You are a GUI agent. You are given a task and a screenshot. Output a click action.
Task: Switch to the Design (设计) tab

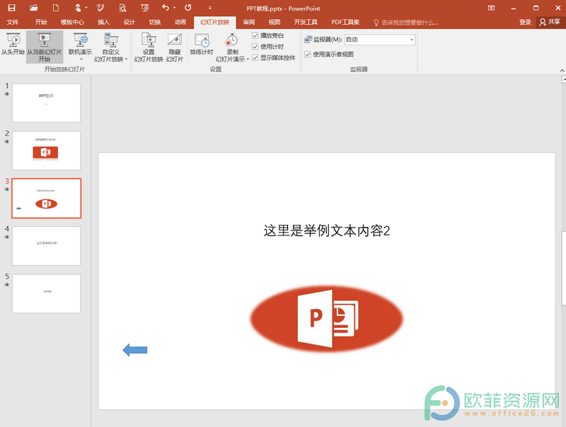coord(129,23)
